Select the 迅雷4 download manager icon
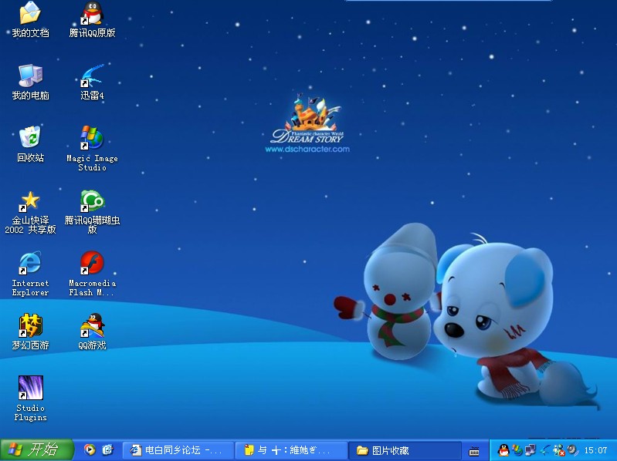The width and height of the screenshot is (617, 461). coord(92,76)
